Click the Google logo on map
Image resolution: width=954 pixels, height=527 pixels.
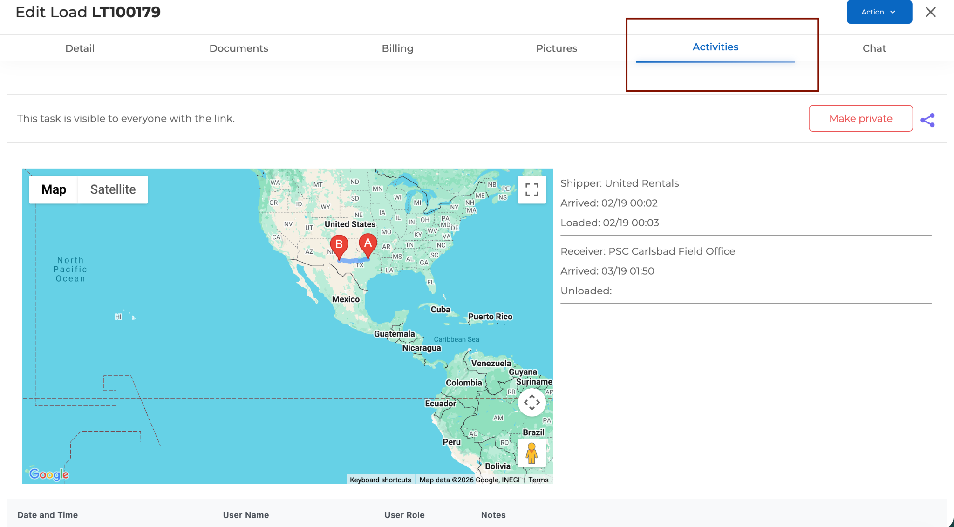[x=49, y=474]
